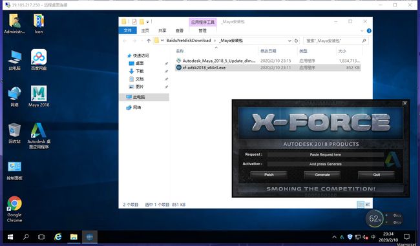Launch Internet Explorer from taskbar

point(58,237)
